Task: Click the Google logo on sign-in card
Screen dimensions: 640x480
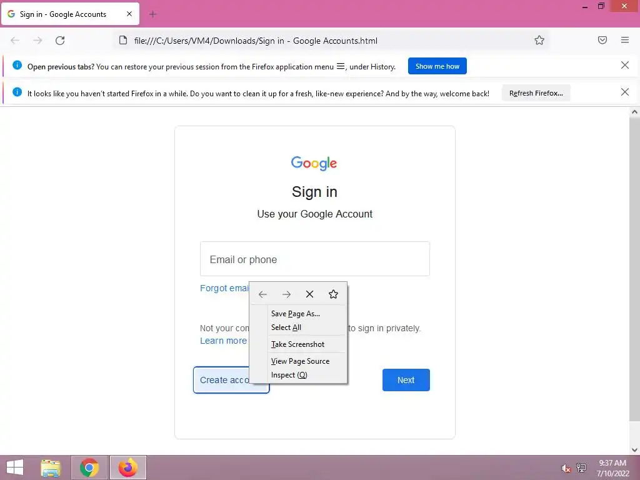Action: (314, 163)
